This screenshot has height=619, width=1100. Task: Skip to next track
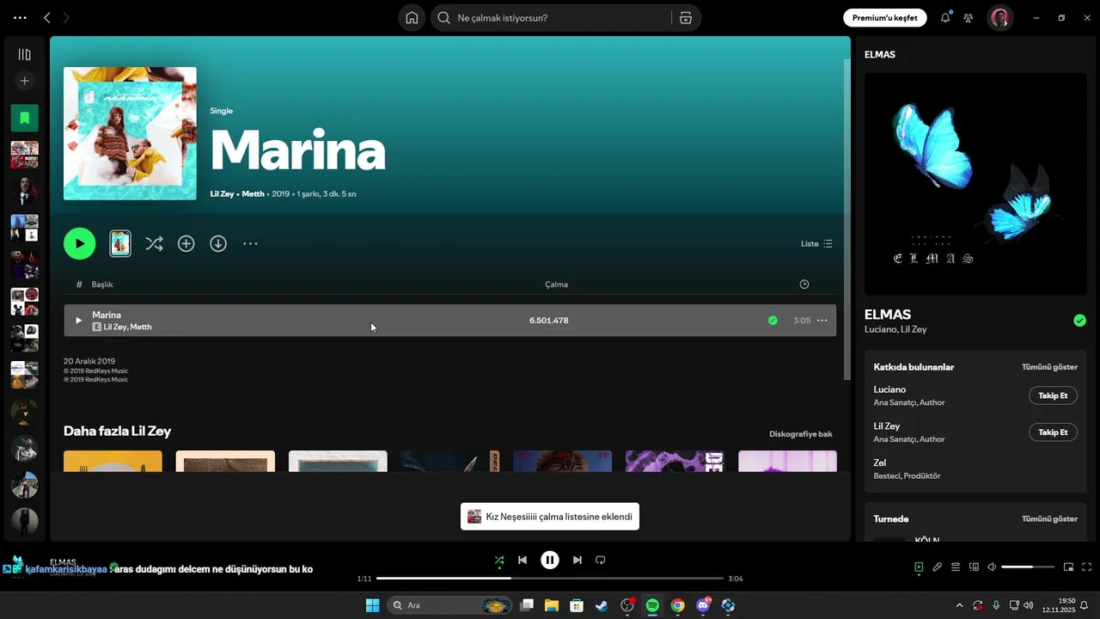click(577, 561)
